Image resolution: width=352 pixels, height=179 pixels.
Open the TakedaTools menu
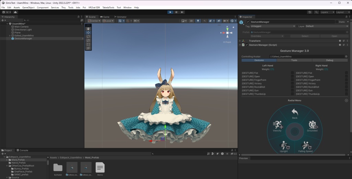coord(108,8)
